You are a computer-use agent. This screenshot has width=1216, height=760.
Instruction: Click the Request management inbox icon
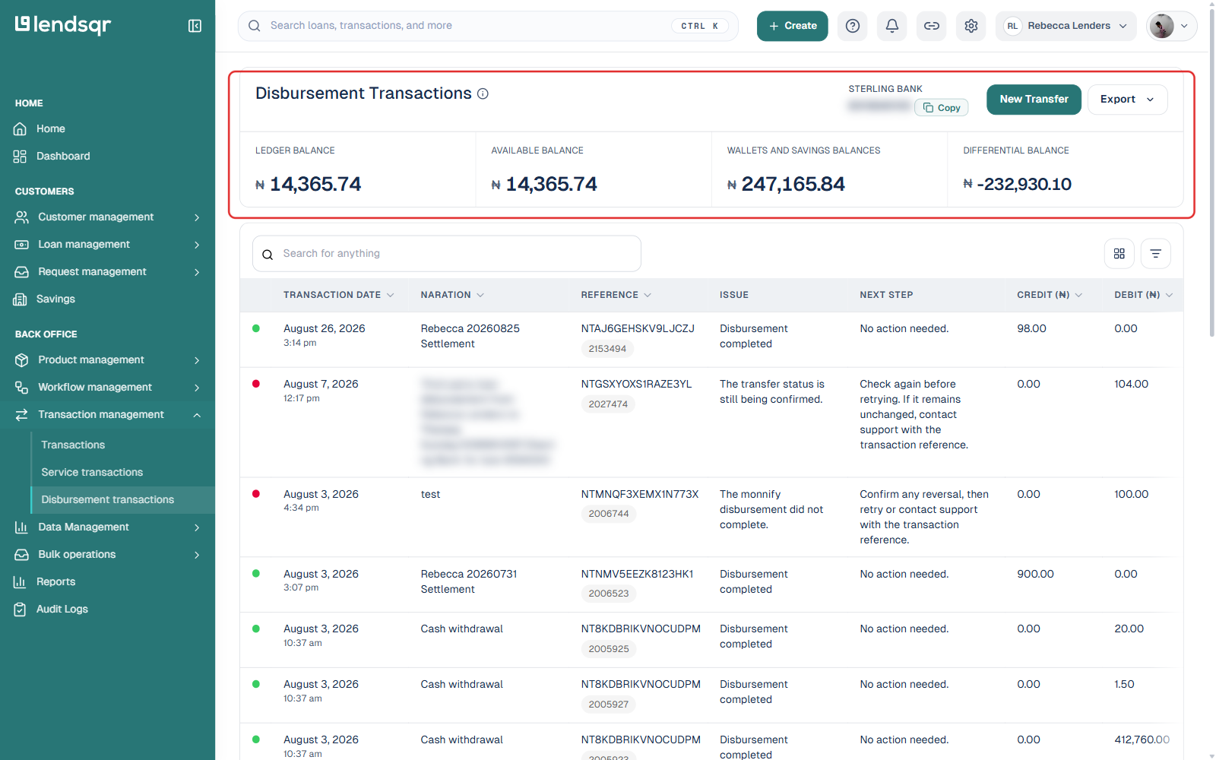click(21, 272)
